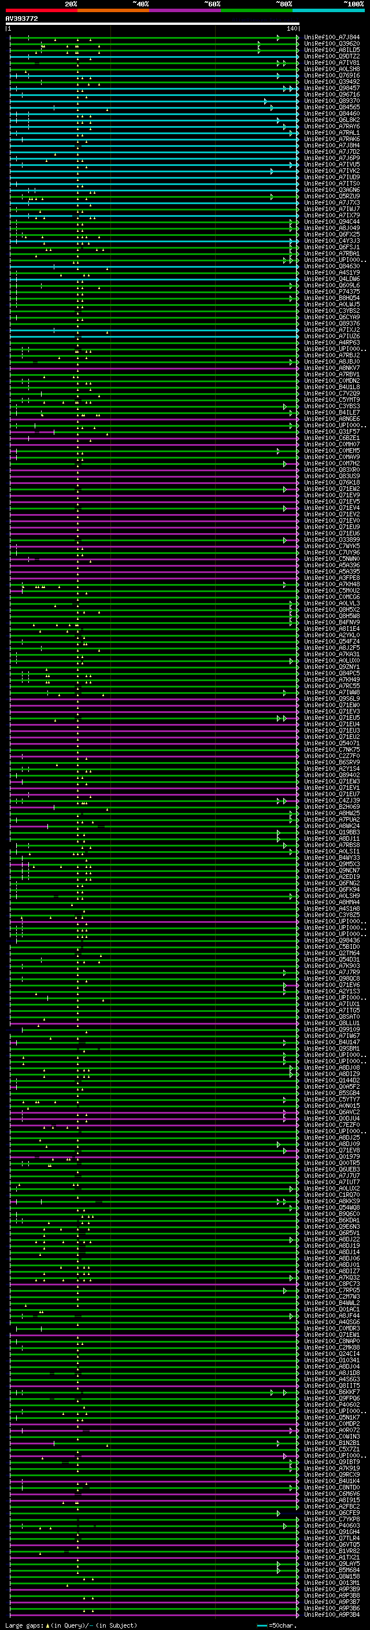Select hit label UniRef100_Q9LAY5
370x1630 pixels.
[332, 1564]
